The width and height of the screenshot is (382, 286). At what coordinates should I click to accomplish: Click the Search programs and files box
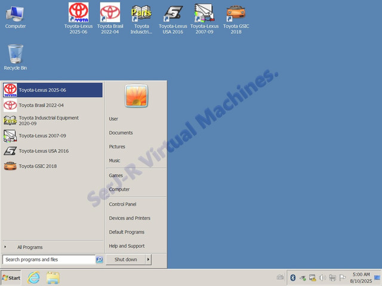point(49,260)
